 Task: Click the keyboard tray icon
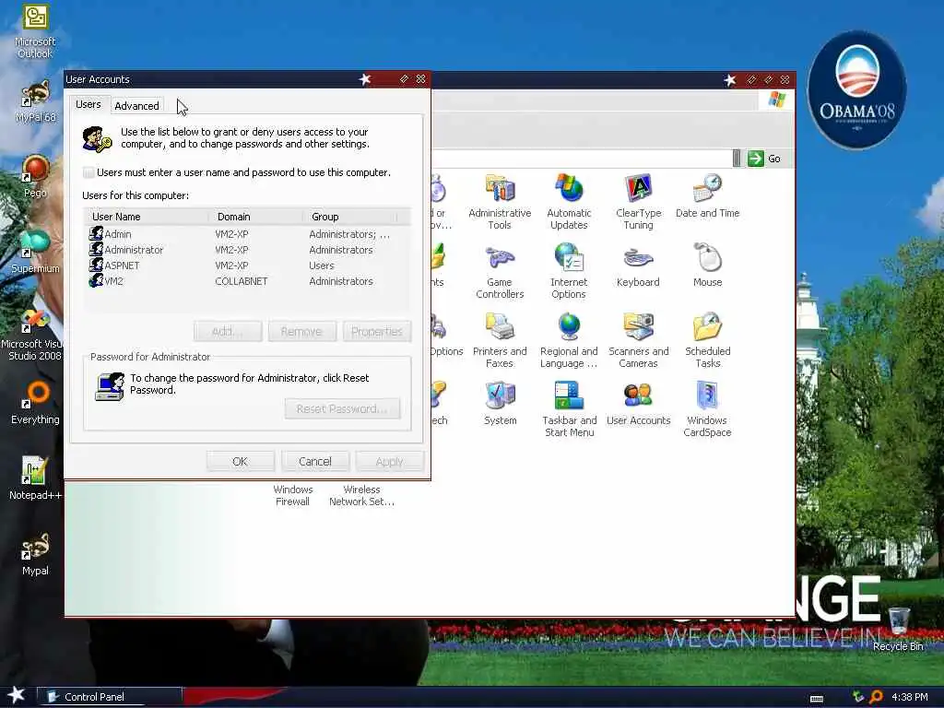(x=817, y=699)
